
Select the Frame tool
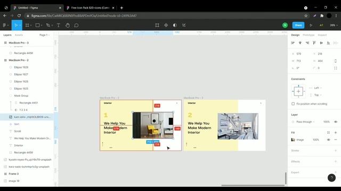pos(27,25)
